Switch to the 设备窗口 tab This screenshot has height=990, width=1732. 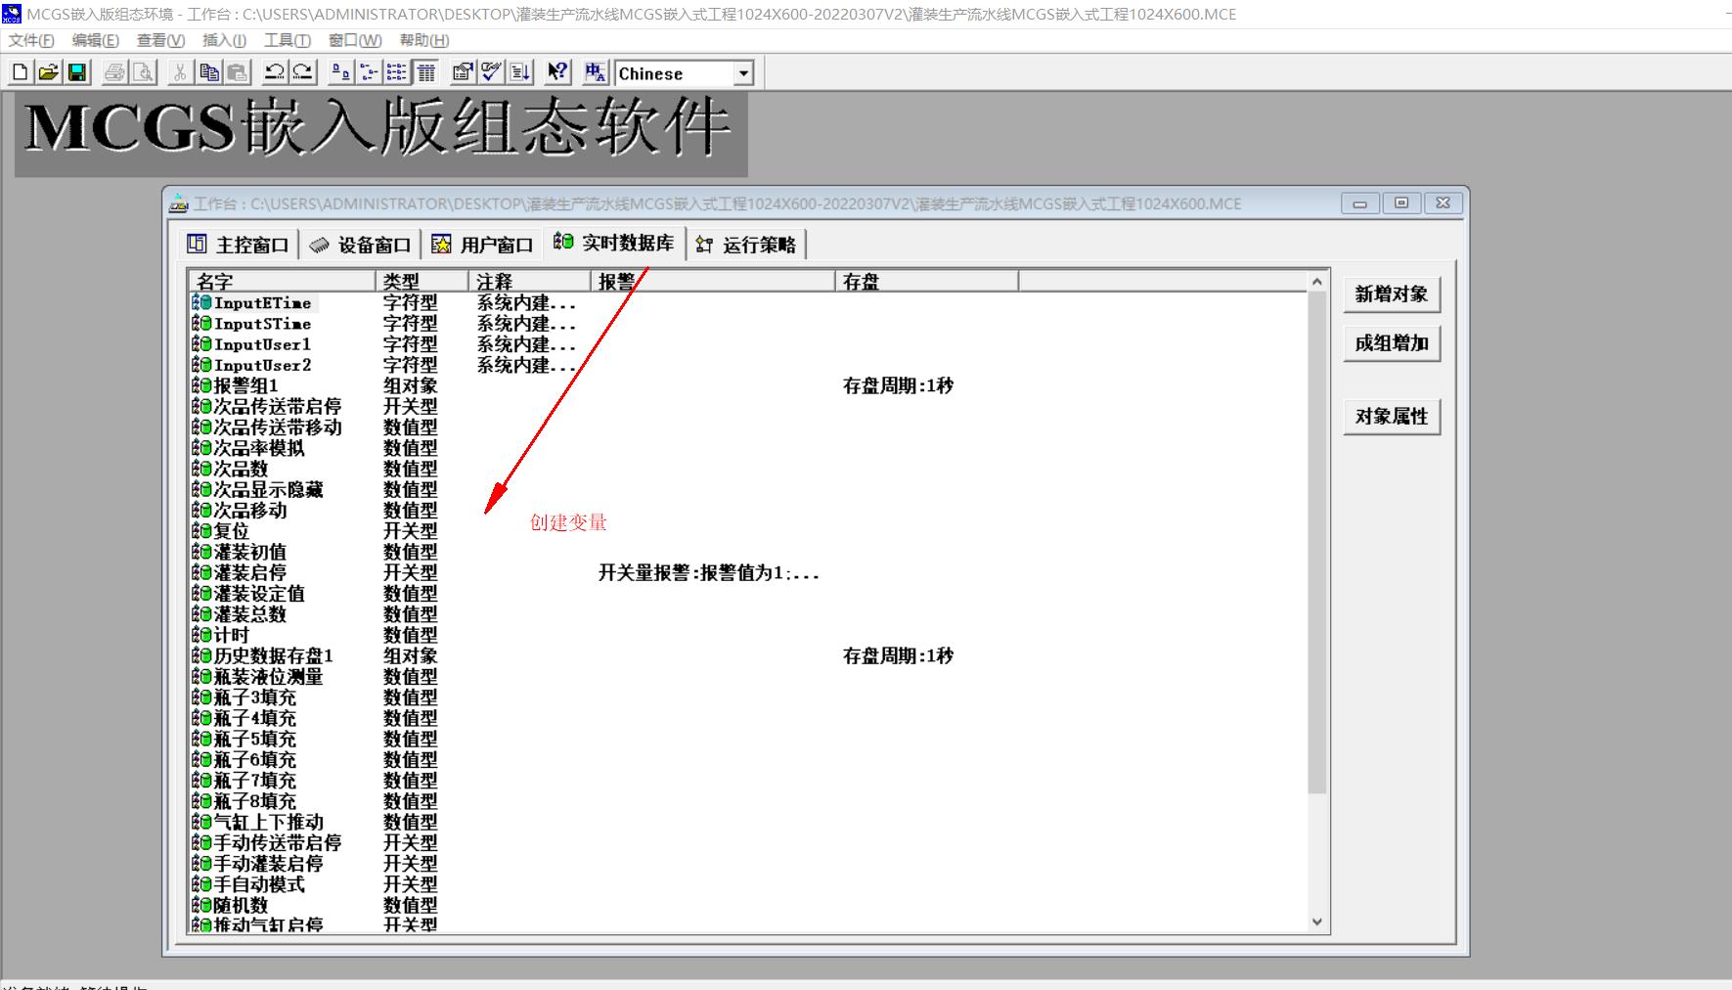[362, 245]
